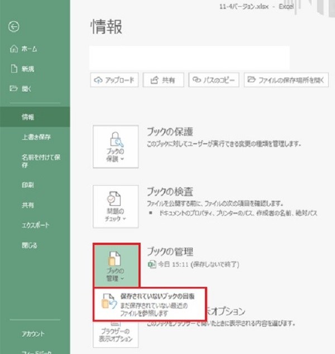Open the 今日 15:11 unsaved version entry
The height and width of the screenshot is (354, 335).
pyautogui.click(x=193, y=264)
